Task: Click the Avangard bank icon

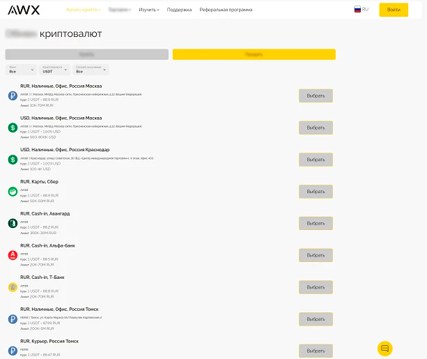Action: (x=13, y=223)
